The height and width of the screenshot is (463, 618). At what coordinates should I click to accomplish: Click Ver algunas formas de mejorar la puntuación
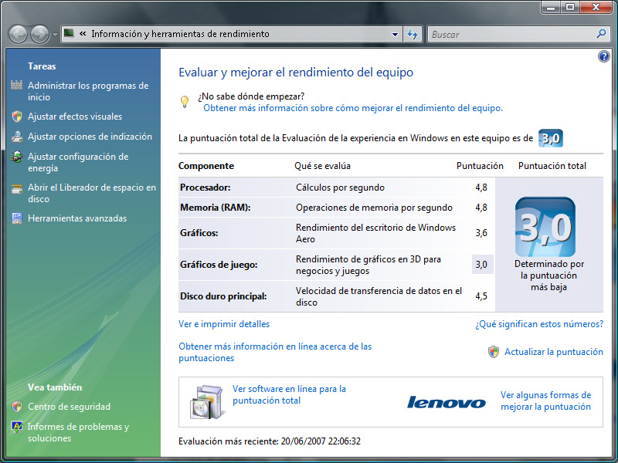[545, 400]
